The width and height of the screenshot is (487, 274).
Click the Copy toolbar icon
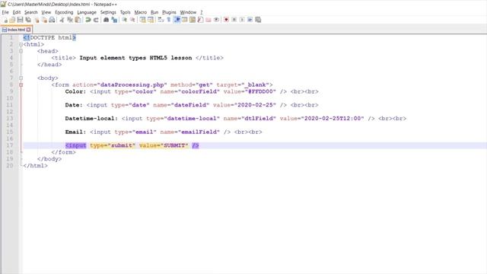click(70, 20)
